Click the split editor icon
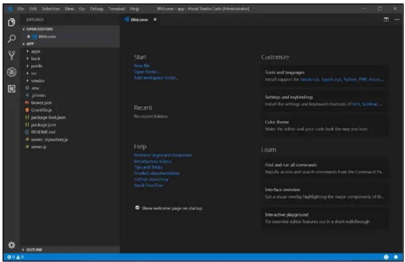 pos(386,20)
